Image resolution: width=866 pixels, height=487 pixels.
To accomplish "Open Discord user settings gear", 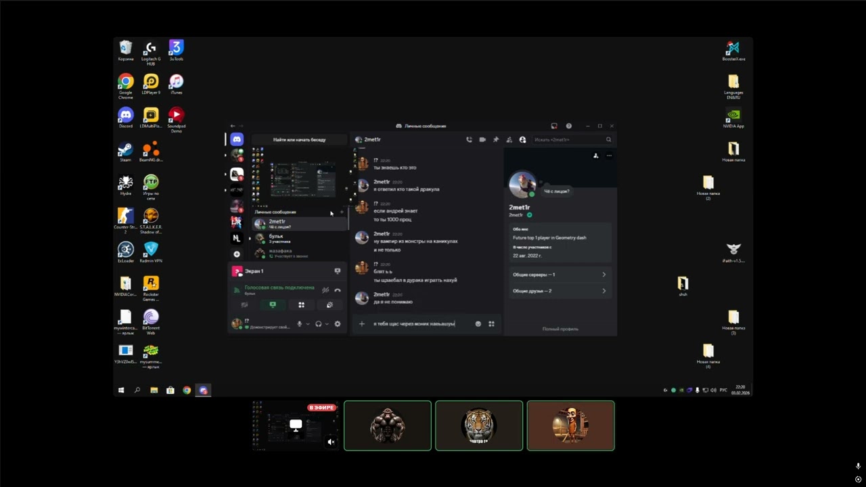I will tap(338, 324).
